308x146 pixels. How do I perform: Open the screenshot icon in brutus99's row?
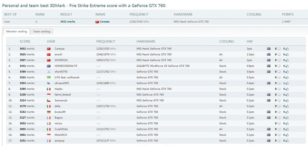pyautogui.click(x=269, y=112)
